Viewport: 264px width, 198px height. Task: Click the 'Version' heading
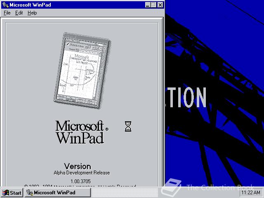[x=78, y=166]
